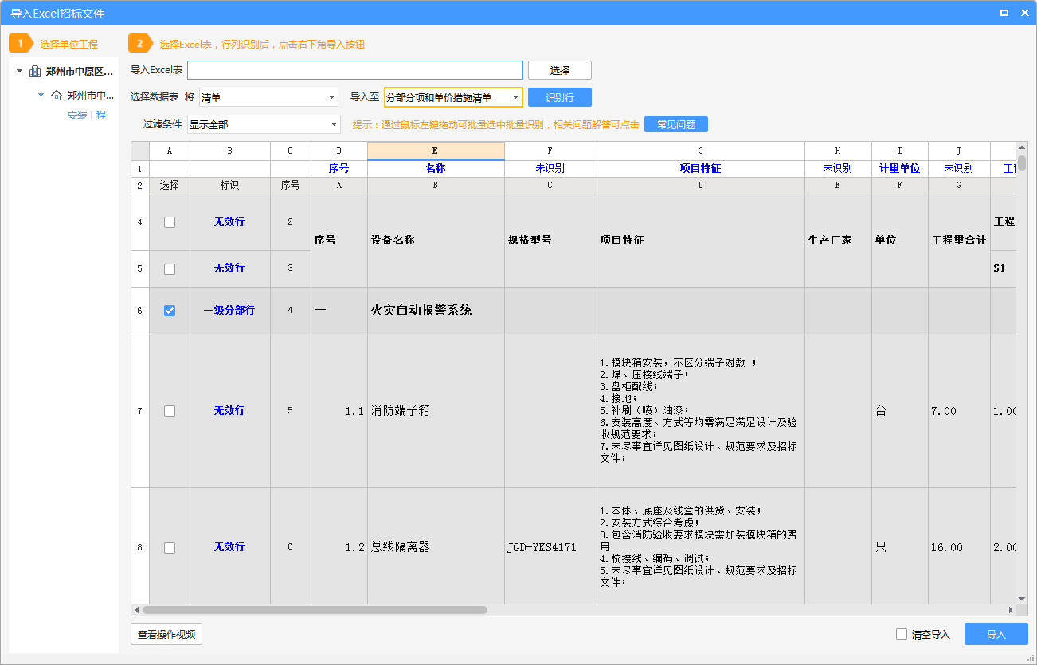Viewport: 1037px width, 665px height.
Task: Collapse the 郑州市中 sub-node arrow
Action: 41,95
